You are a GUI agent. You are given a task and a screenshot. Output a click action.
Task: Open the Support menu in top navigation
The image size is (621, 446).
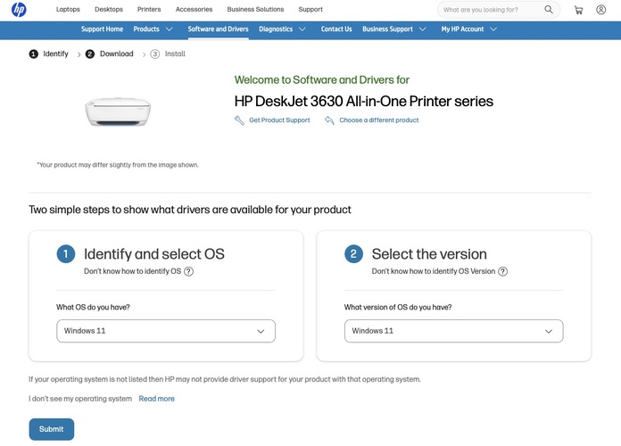[x=310, y=9]
